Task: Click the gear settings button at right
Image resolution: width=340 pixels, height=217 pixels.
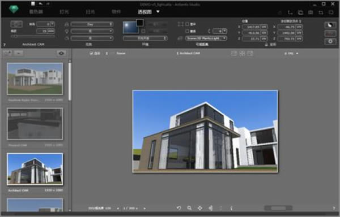Action: pyautogui.click(x=330, y=41)
